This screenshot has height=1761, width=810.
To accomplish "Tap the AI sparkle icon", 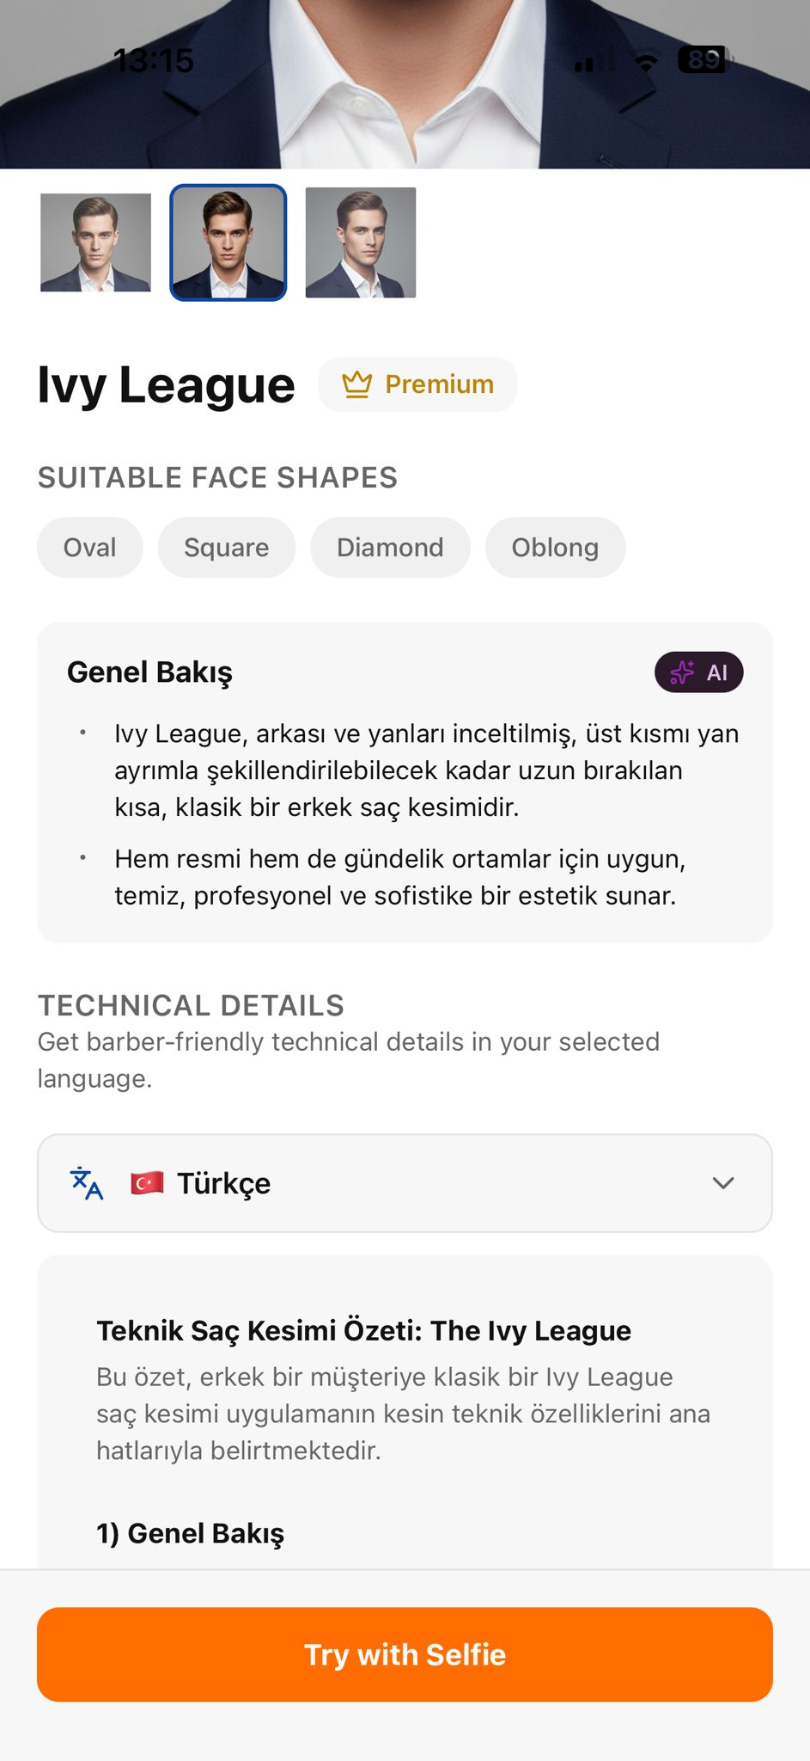I will point(682,672).
